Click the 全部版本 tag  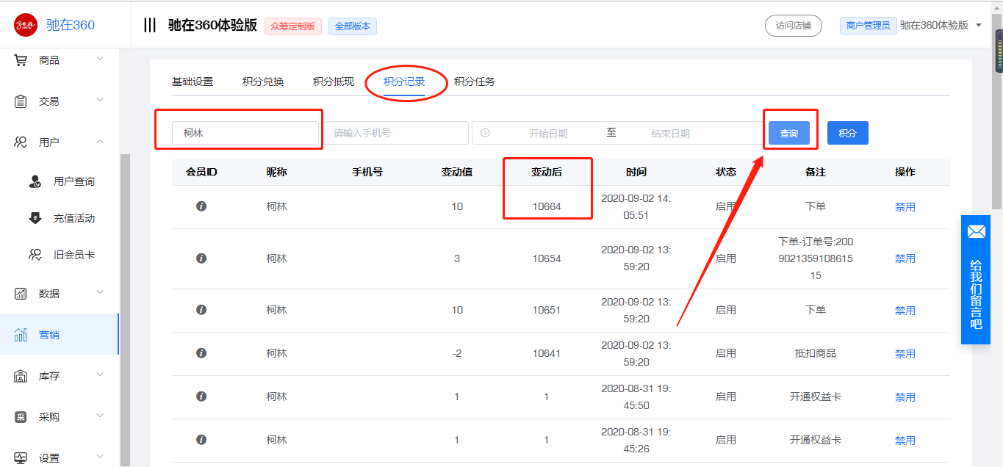[353, 26]
